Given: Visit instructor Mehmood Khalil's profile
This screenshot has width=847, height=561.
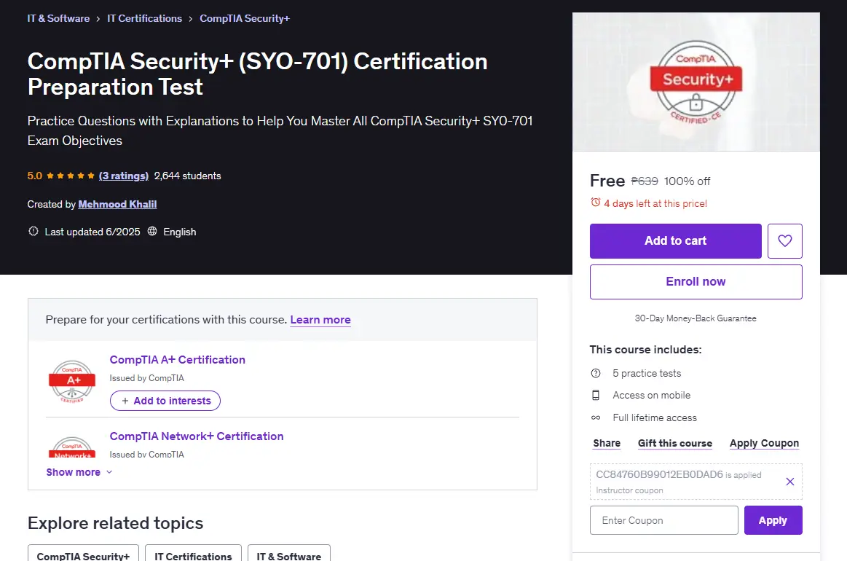Looking at the screenshot, I should click(x=117, y=204).
